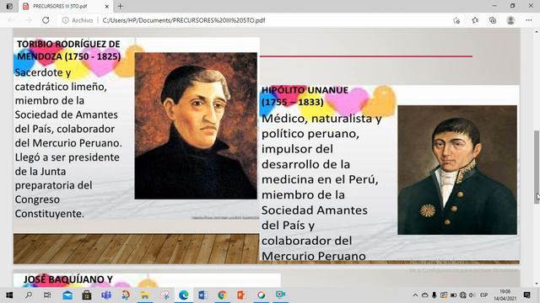Viewport: 540px width, 303px height.
Task: Switch to Microsoft Edge on taskbar
Action: 184,295
